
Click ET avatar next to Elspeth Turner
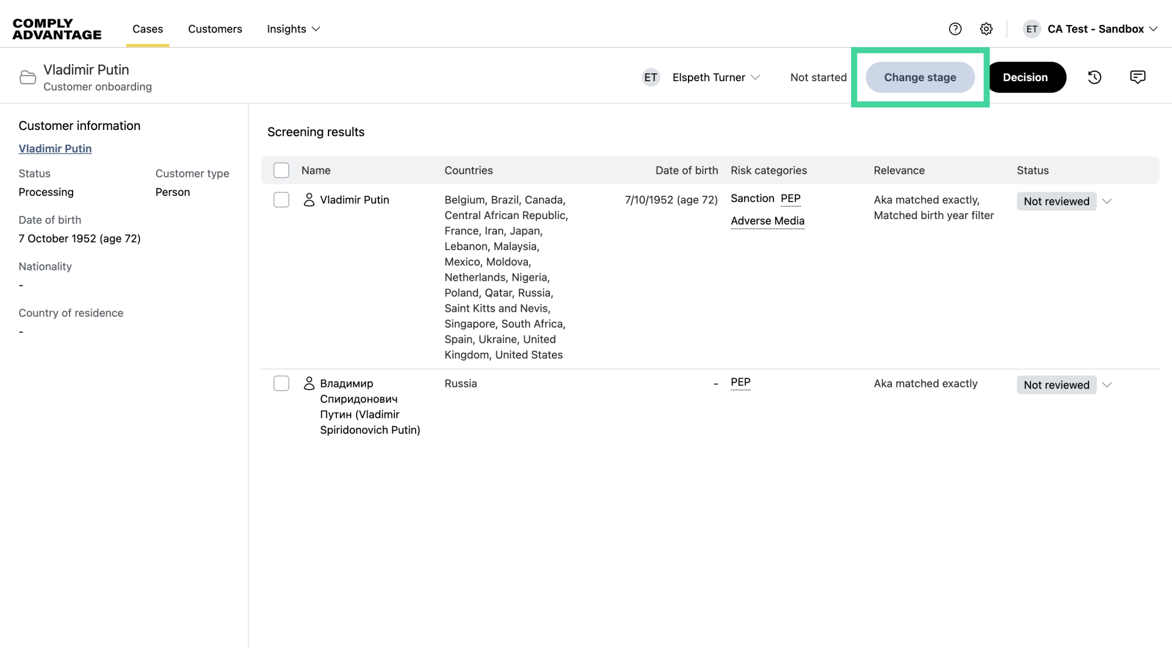pos(651,77)
